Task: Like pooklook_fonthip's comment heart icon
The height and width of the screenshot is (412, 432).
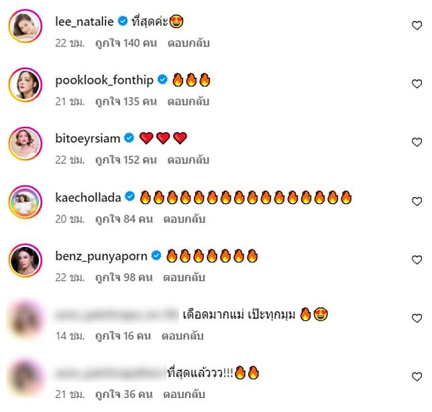Action: 417,84
